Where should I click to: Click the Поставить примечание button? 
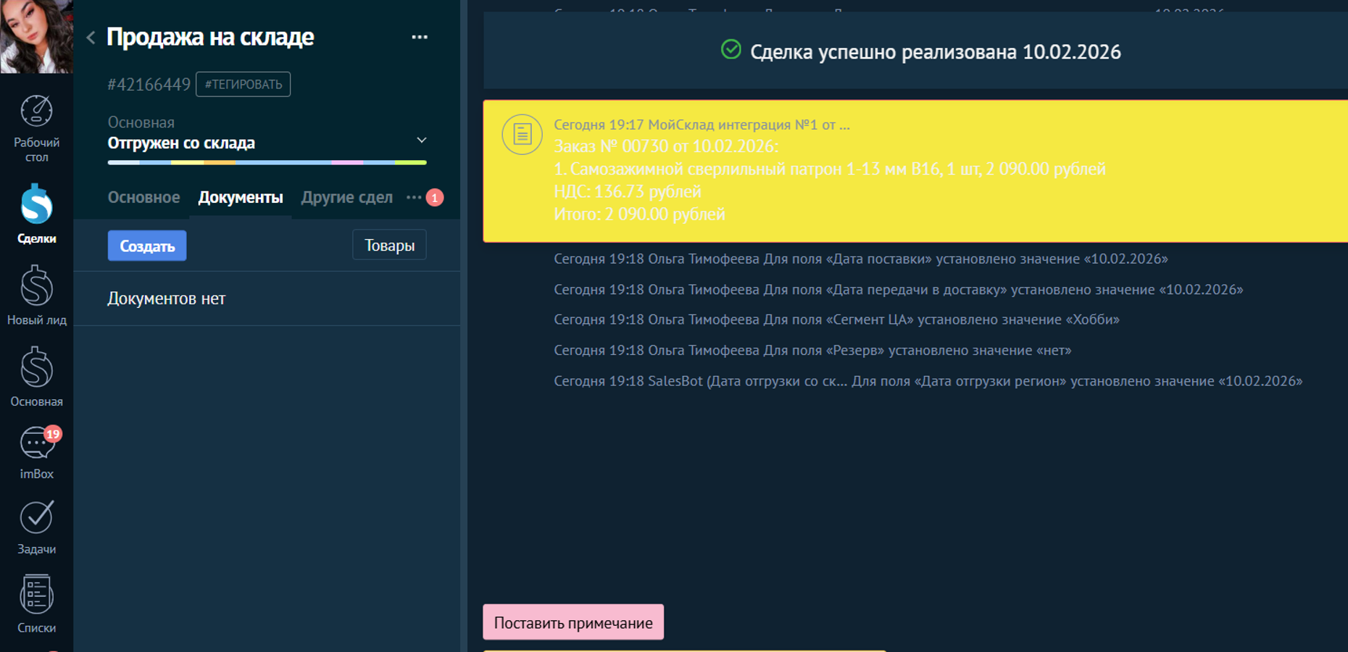[573, 622]
